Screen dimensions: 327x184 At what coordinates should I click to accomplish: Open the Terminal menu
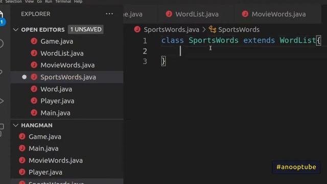63,2
